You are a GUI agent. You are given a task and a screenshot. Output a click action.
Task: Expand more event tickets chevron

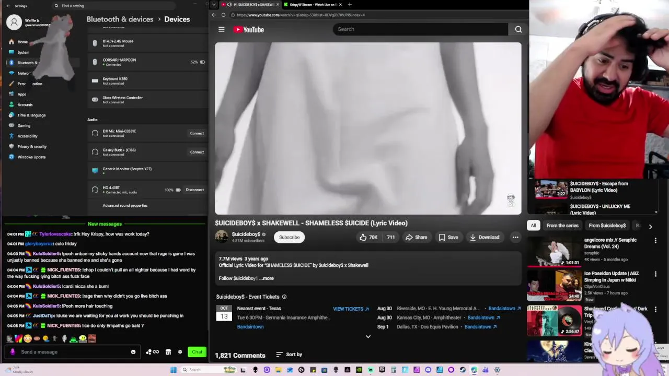click(368, 337)
